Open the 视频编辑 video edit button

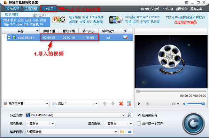[x=31, y=9]
